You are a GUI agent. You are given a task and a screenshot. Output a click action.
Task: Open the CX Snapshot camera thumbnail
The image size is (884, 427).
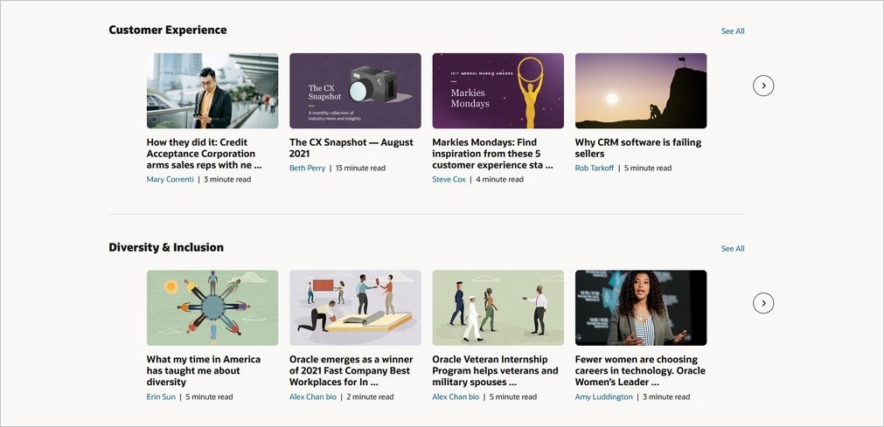click(x=355, y=91)
